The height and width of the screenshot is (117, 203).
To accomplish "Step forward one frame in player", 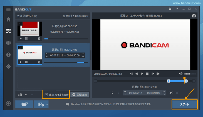I will pos(153,74).
